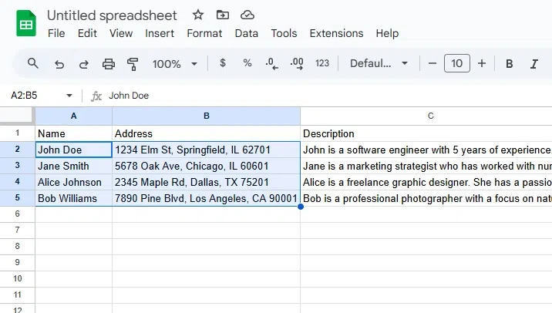
Task: Print the spreadsheet
Action: (109, 64)
